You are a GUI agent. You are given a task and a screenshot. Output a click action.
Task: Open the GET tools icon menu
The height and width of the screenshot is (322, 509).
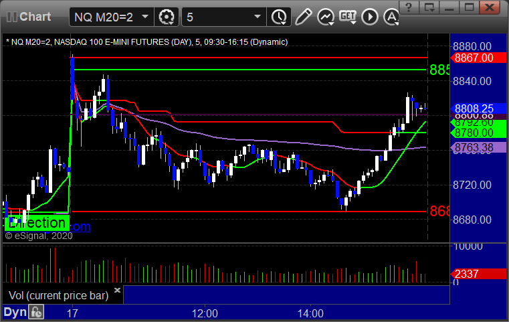[x=348, y=17]
